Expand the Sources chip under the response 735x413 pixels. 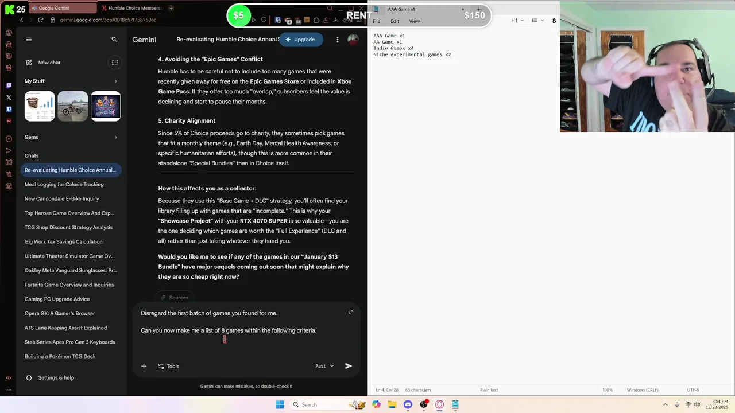tap(175, 297)
